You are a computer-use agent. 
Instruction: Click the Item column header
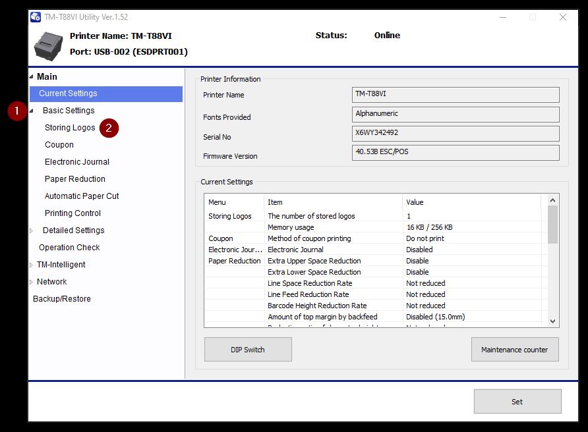(x=334, y=202)
